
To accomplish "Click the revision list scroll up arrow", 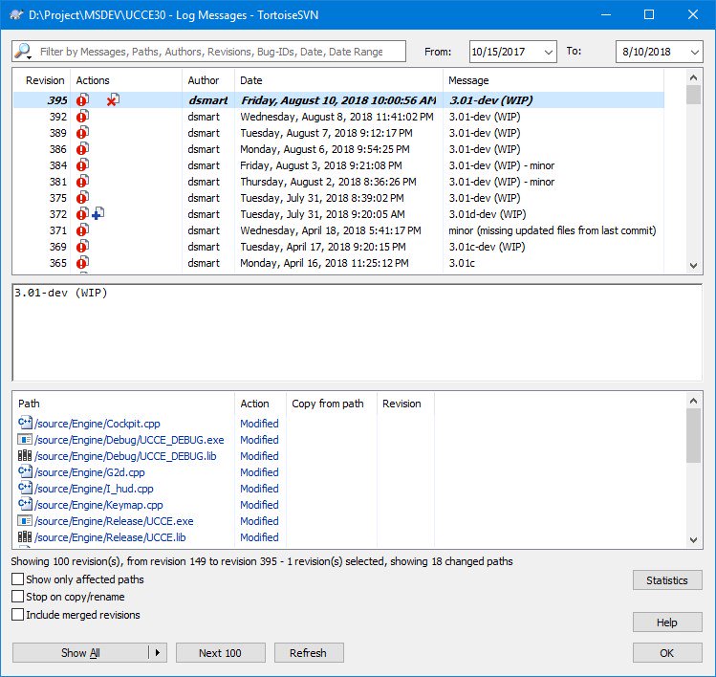I will click(693, 77).
